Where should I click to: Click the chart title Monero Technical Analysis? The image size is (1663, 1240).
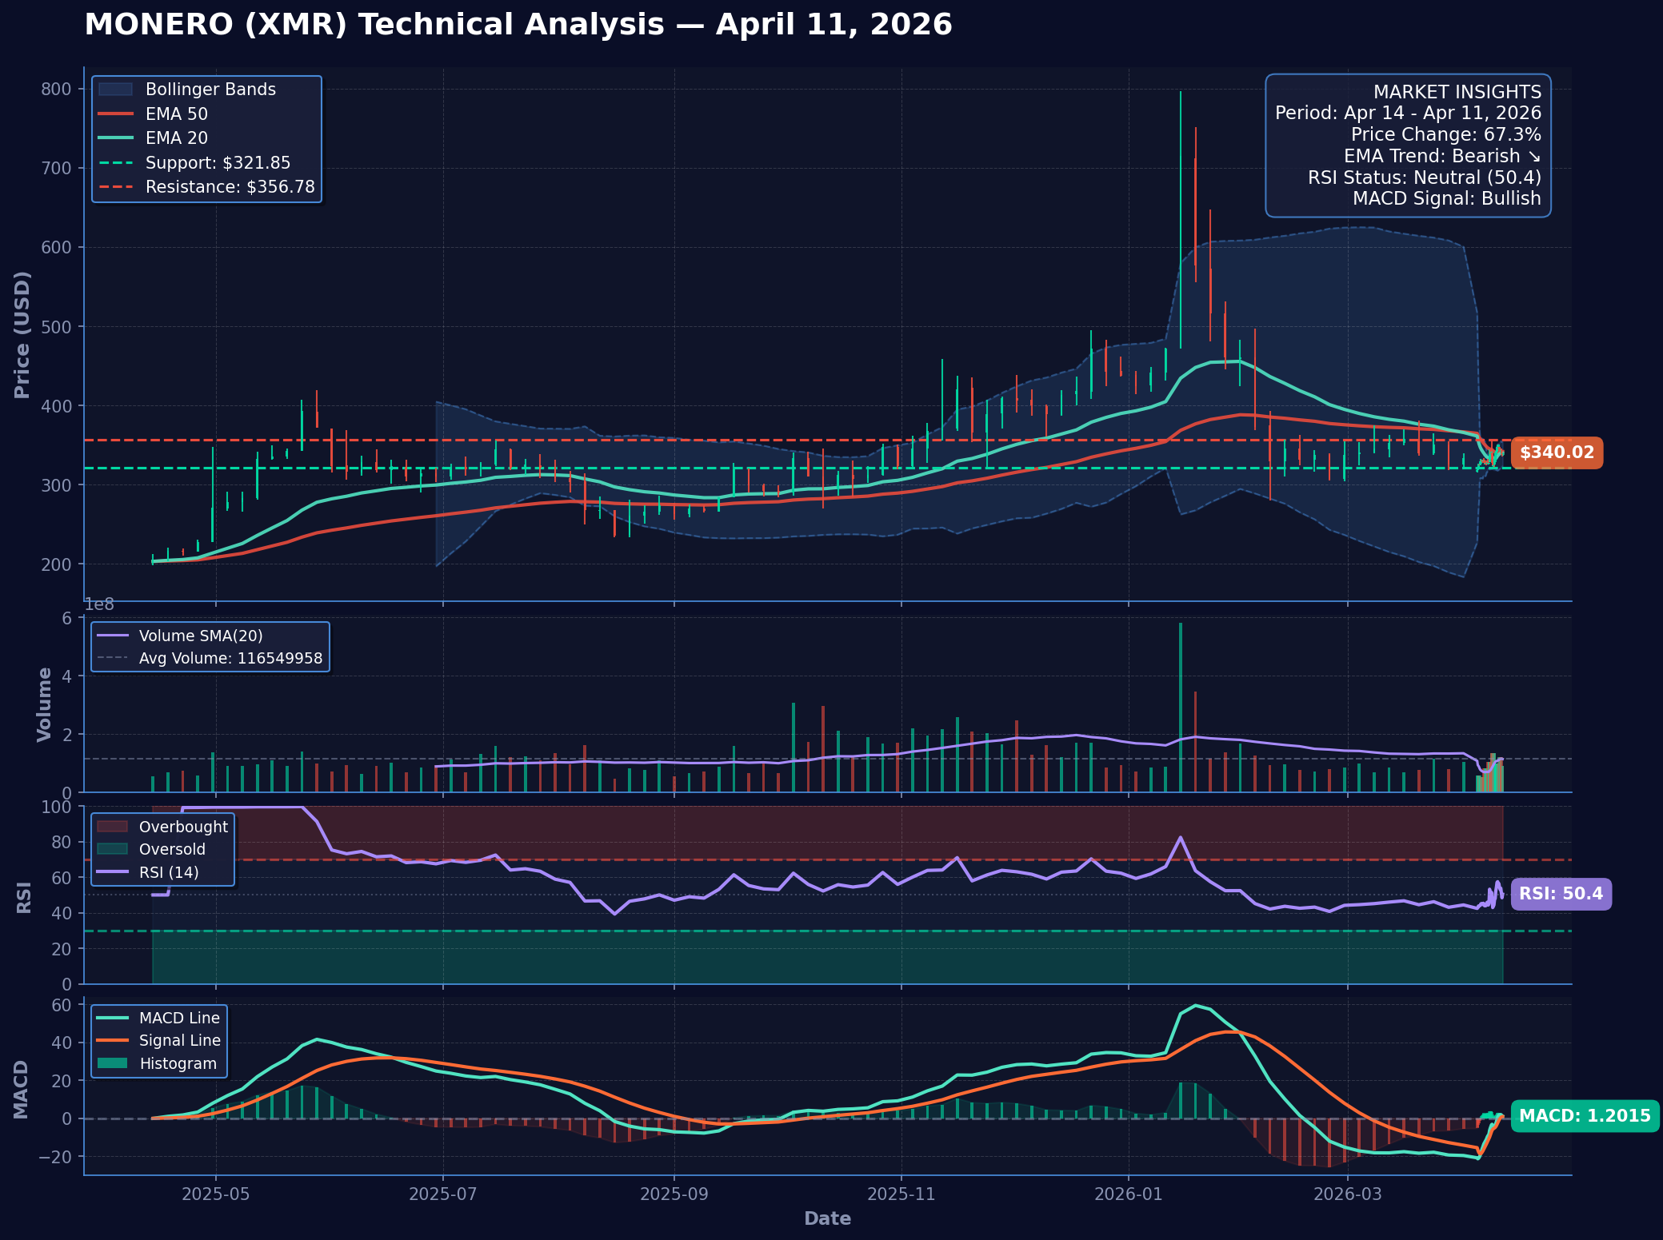pos(518,25)
